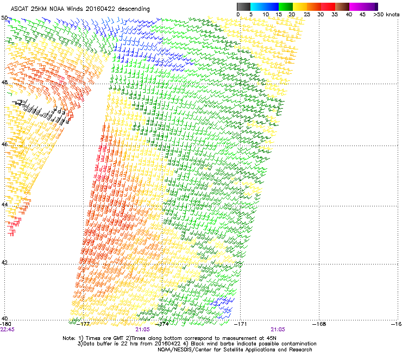Click the longitude label '-171'
Viewport: 402px width, 353px height.
pos(241,324)
